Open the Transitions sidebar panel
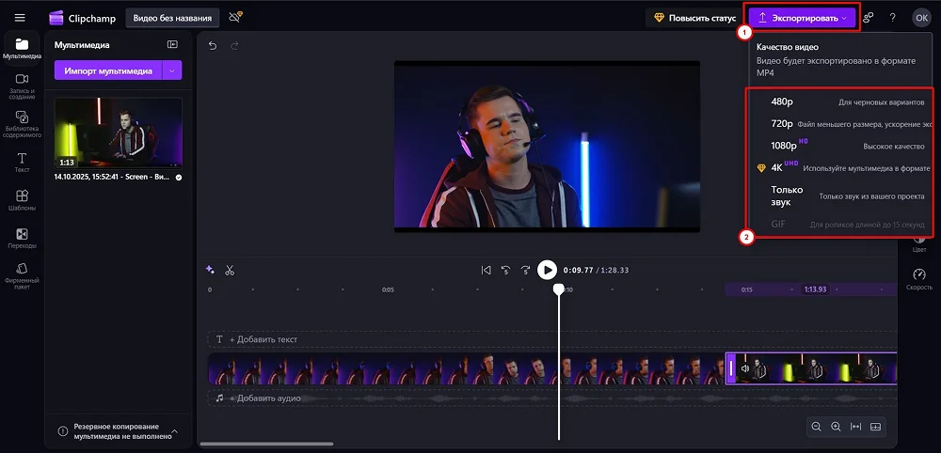The width and height of the screenshot is (941, 453). [21, 238]
